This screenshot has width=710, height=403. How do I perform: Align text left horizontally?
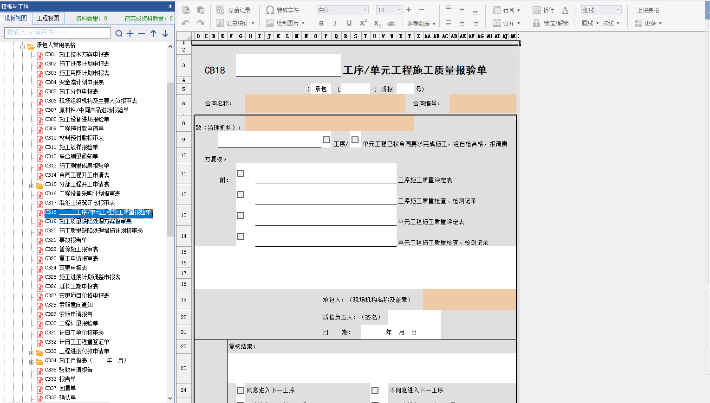tap(449, 23)
